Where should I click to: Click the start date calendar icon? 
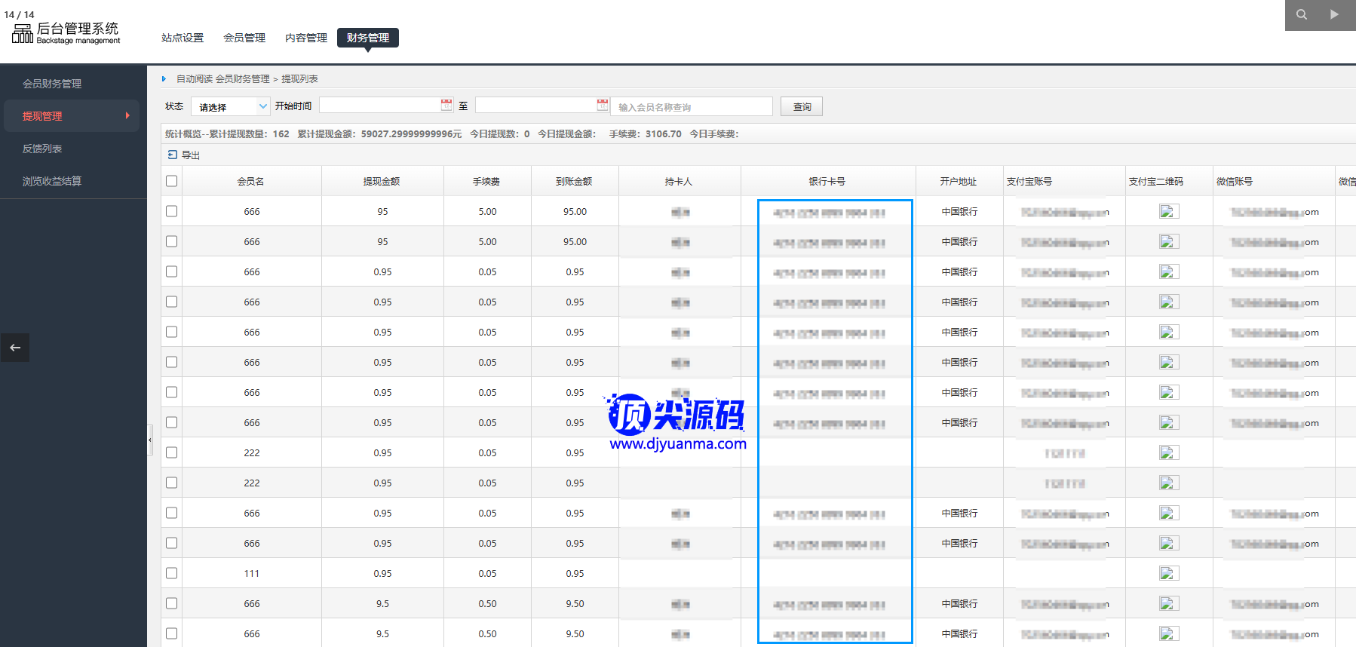pyautogui.click(x=446, y=106)
